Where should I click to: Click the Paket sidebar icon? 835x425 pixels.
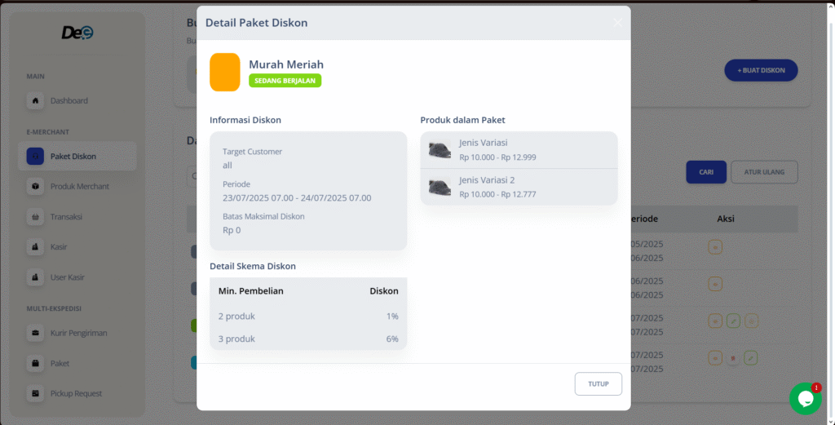(x=35, y=363)
